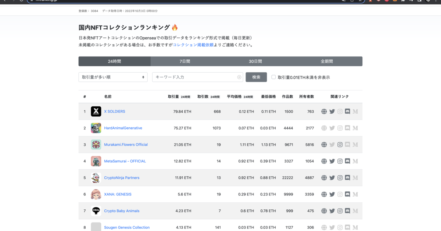This screenshot has width=441, height=231.
Task: Open the Twitter icon for CryptoNinja Partners
Action: coord(332,178)
